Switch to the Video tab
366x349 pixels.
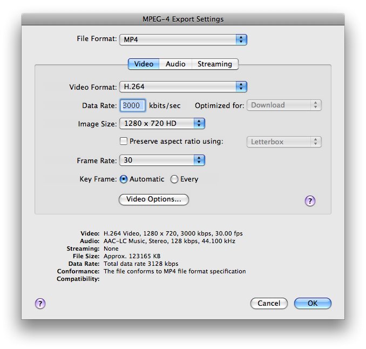[x=144, y=64]
